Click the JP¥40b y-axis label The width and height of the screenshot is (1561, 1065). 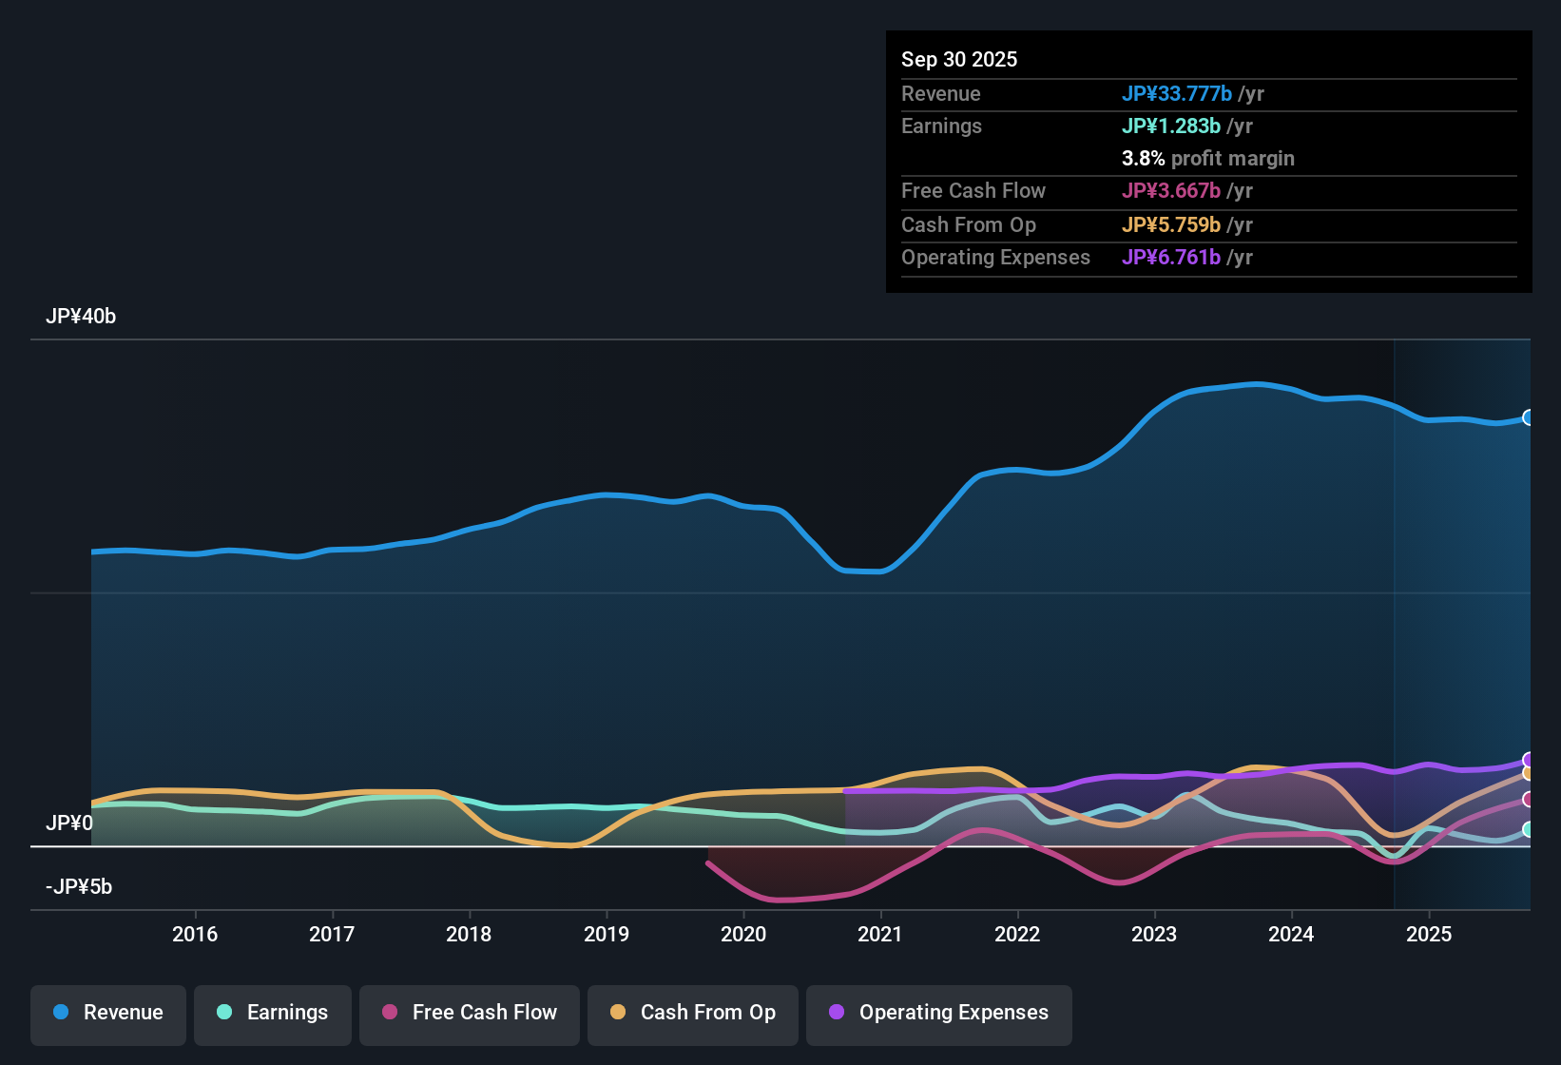tap(81, 317)
